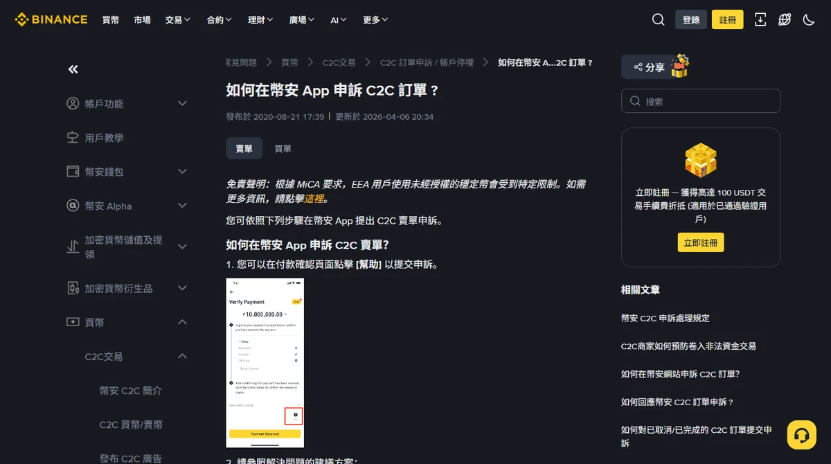Click the 立即註冊 promo card image
The width and height of the screenshot is (831, 464).
701,161
